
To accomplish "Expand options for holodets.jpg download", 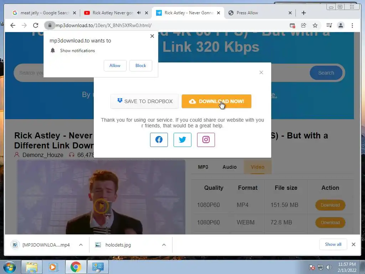I will pos(164,245).
